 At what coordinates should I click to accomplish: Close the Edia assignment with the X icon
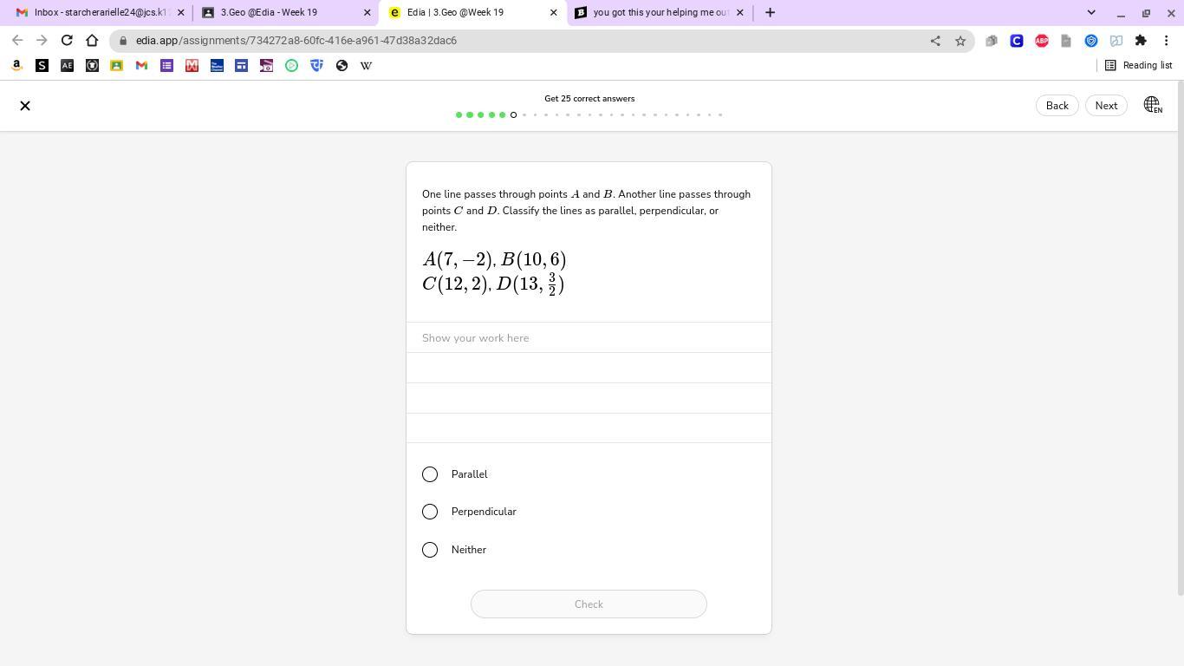tap(25, 106)
